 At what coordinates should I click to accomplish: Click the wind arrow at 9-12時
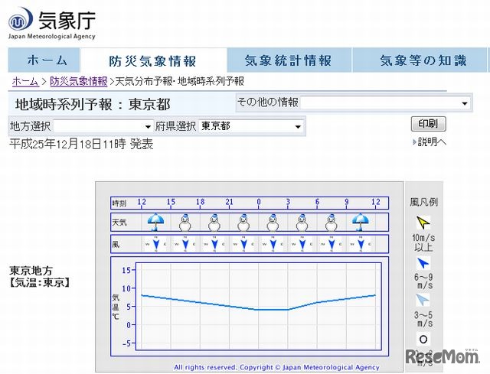[x=361, y=244]
